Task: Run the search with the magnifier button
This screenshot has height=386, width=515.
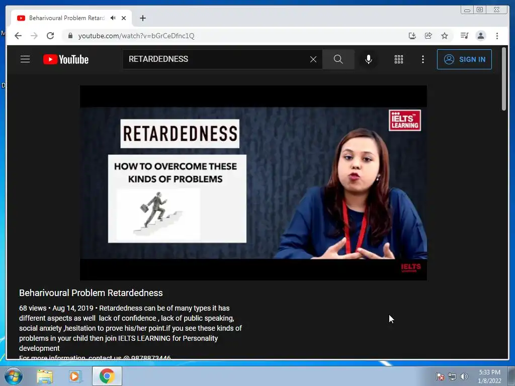Action: click(x=338, y=59)
